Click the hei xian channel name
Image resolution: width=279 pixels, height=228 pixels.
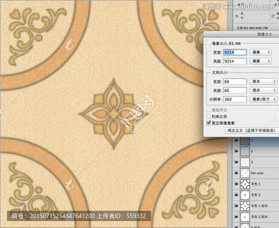tap(257, 173)
